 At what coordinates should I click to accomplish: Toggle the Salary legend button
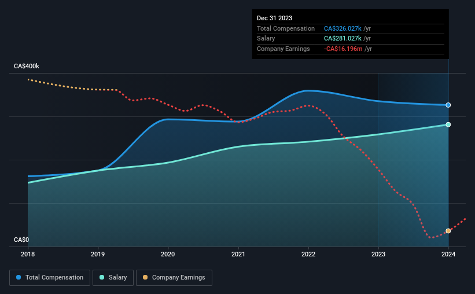click(113, 278)
